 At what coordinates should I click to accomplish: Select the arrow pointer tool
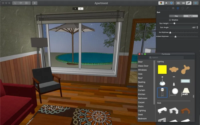(x=15, y=3)
